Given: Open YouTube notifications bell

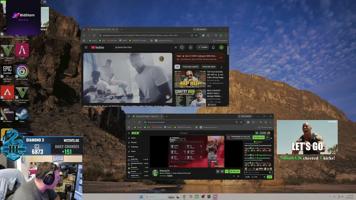Looking at the screenshot, I should click(x=213, y=47).
